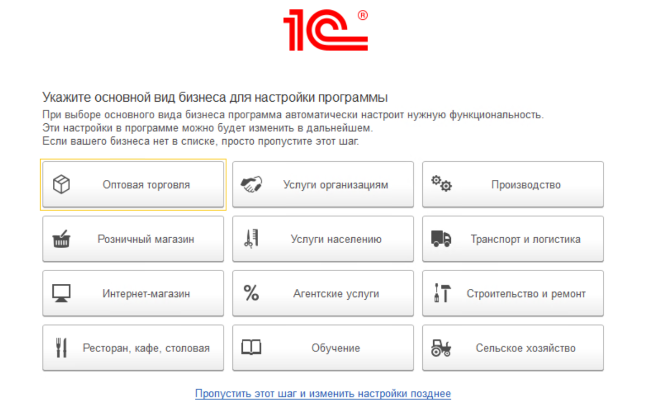Click the handshake icon for business services
The height and width of the screenshot is (412, 649).
[252, 184]
